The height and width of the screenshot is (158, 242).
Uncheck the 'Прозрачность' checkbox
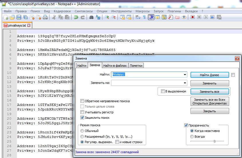[186, 125]
